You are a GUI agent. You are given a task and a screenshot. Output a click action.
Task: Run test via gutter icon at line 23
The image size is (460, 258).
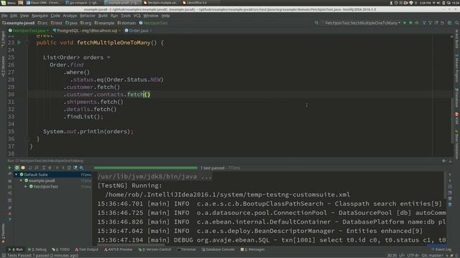coord(19,42)
